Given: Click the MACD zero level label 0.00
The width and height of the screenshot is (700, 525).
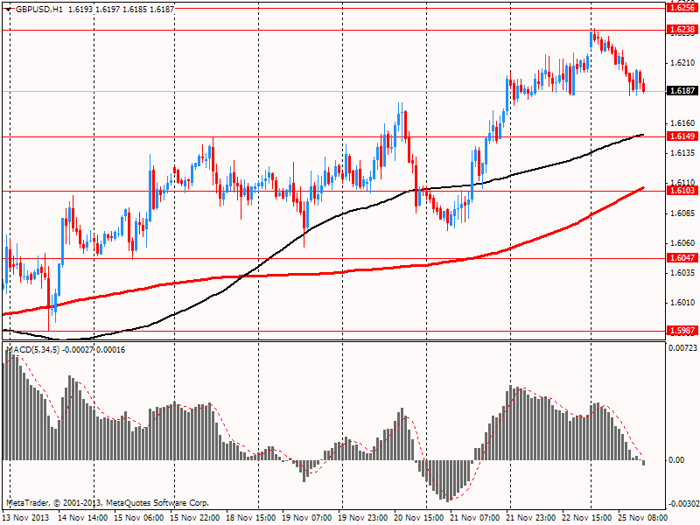Looking at the screenshot, I should pyautogui.click(x=677, y=460).
